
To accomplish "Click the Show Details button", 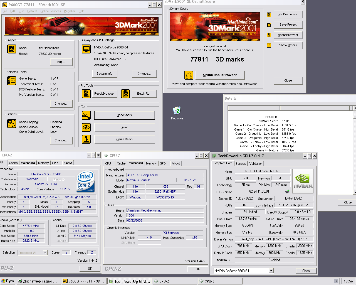I will [x=288, y=45].
